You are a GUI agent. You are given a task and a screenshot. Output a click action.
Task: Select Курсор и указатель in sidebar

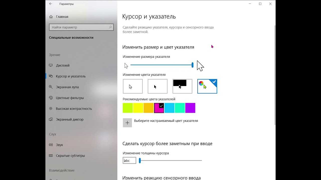(67, 76)
